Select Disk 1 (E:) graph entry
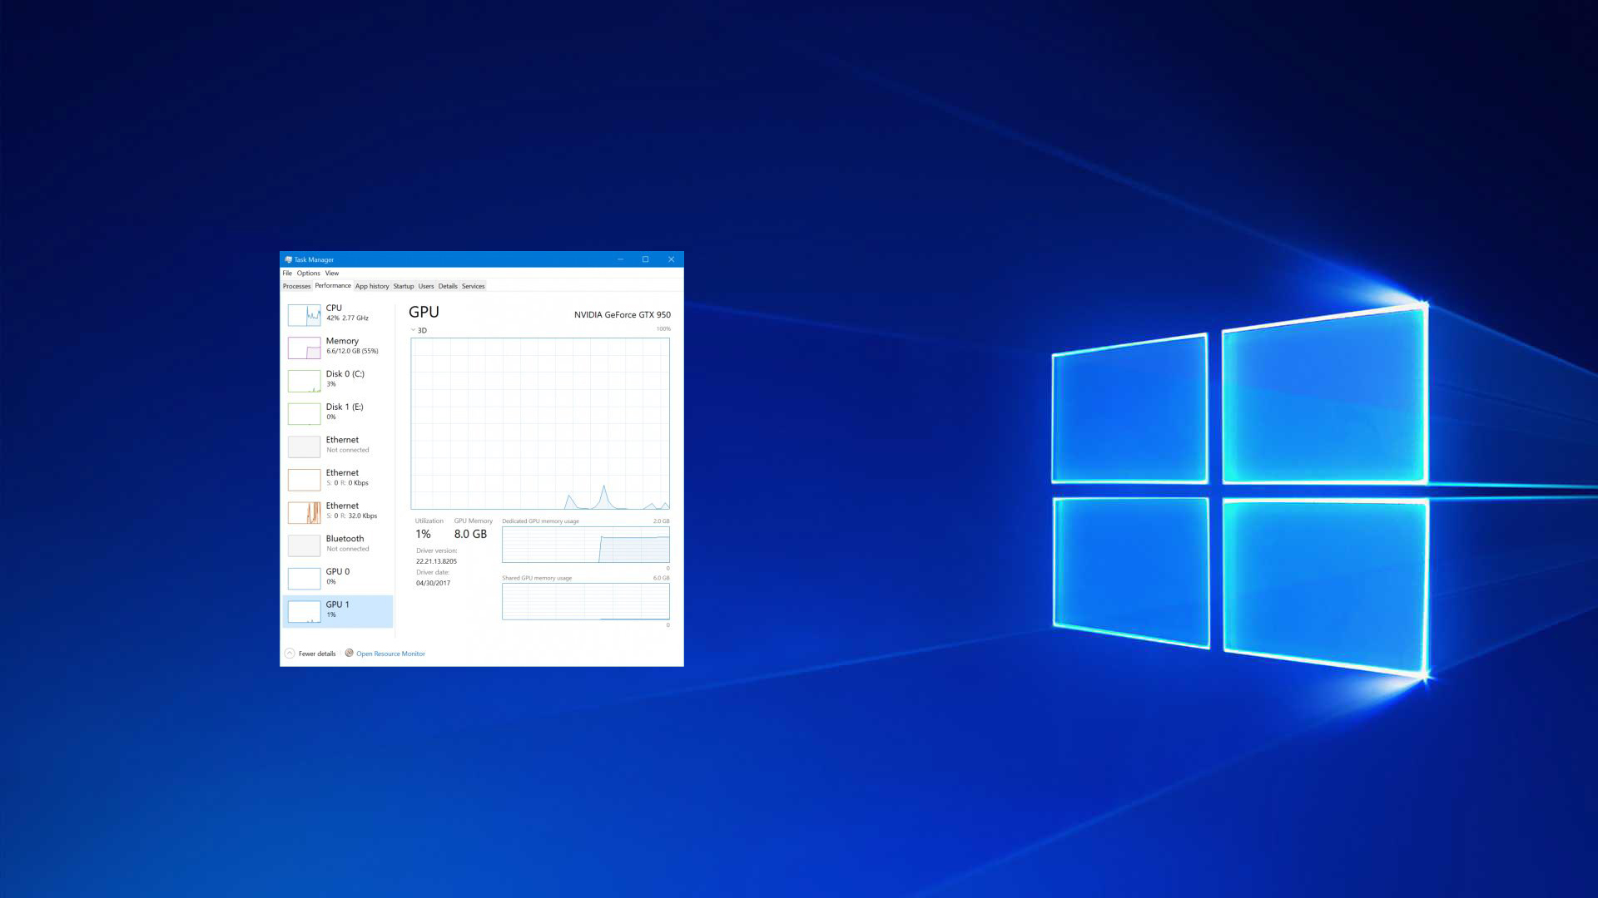Image resolution: width=1598 pixels, height=898 pixels. pos(304,413)
